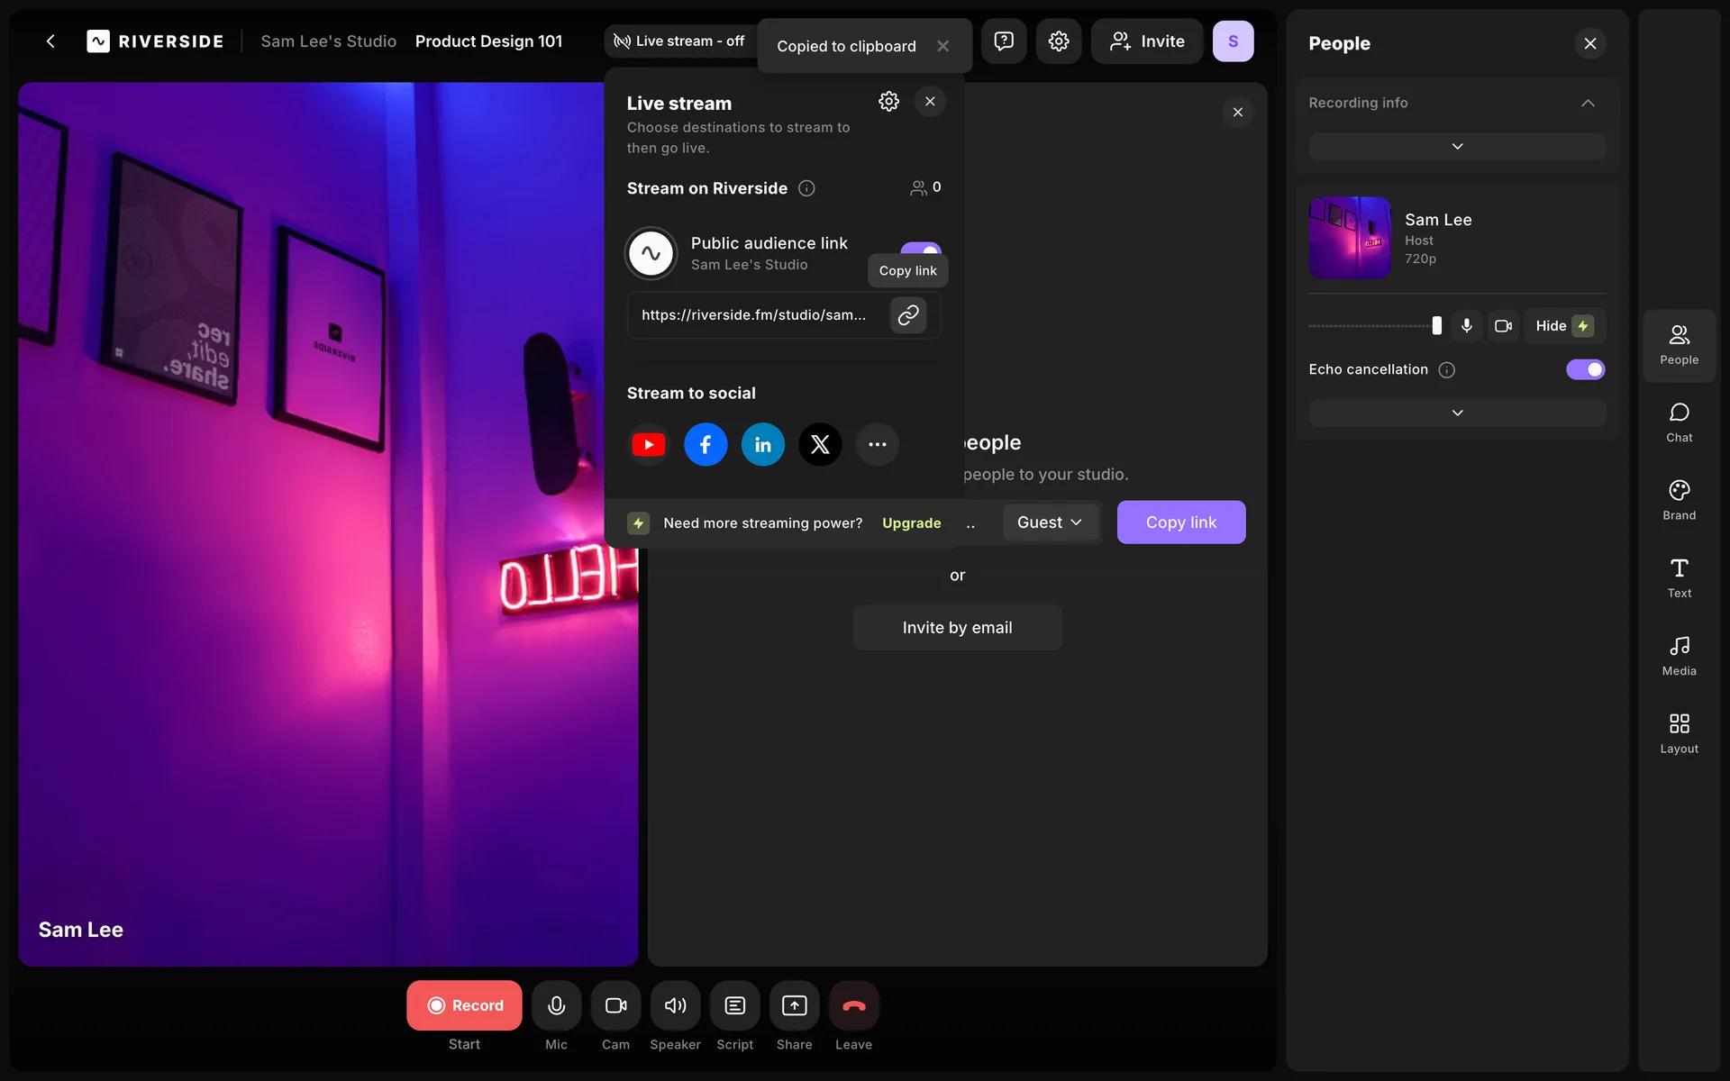Toggle Echo cancellation switch
The width and height of the screenshot is (1730, 1081).
click(x=1585, y=369)
